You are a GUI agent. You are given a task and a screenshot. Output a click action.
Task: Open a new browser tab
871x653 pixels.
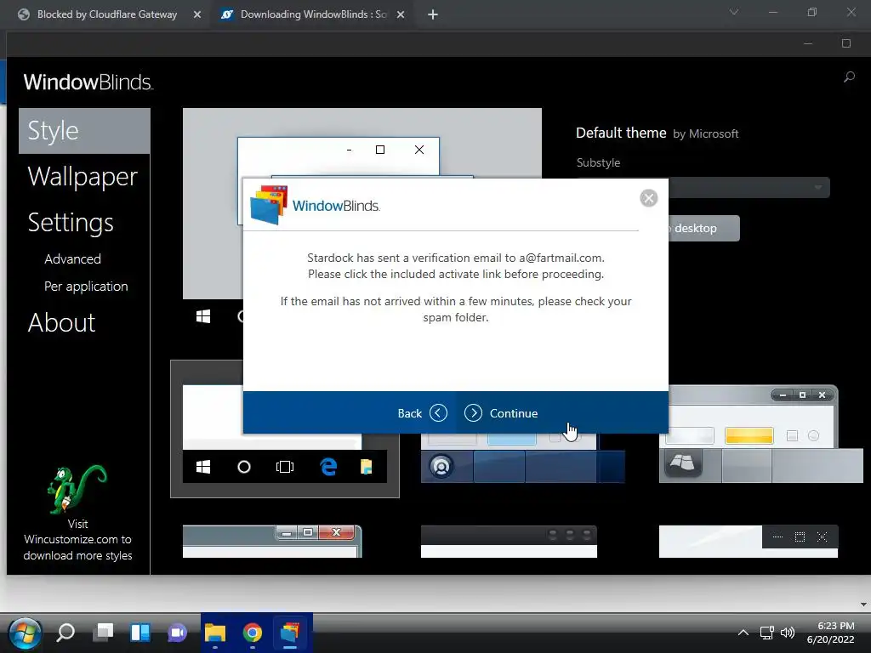click(433, 15)
